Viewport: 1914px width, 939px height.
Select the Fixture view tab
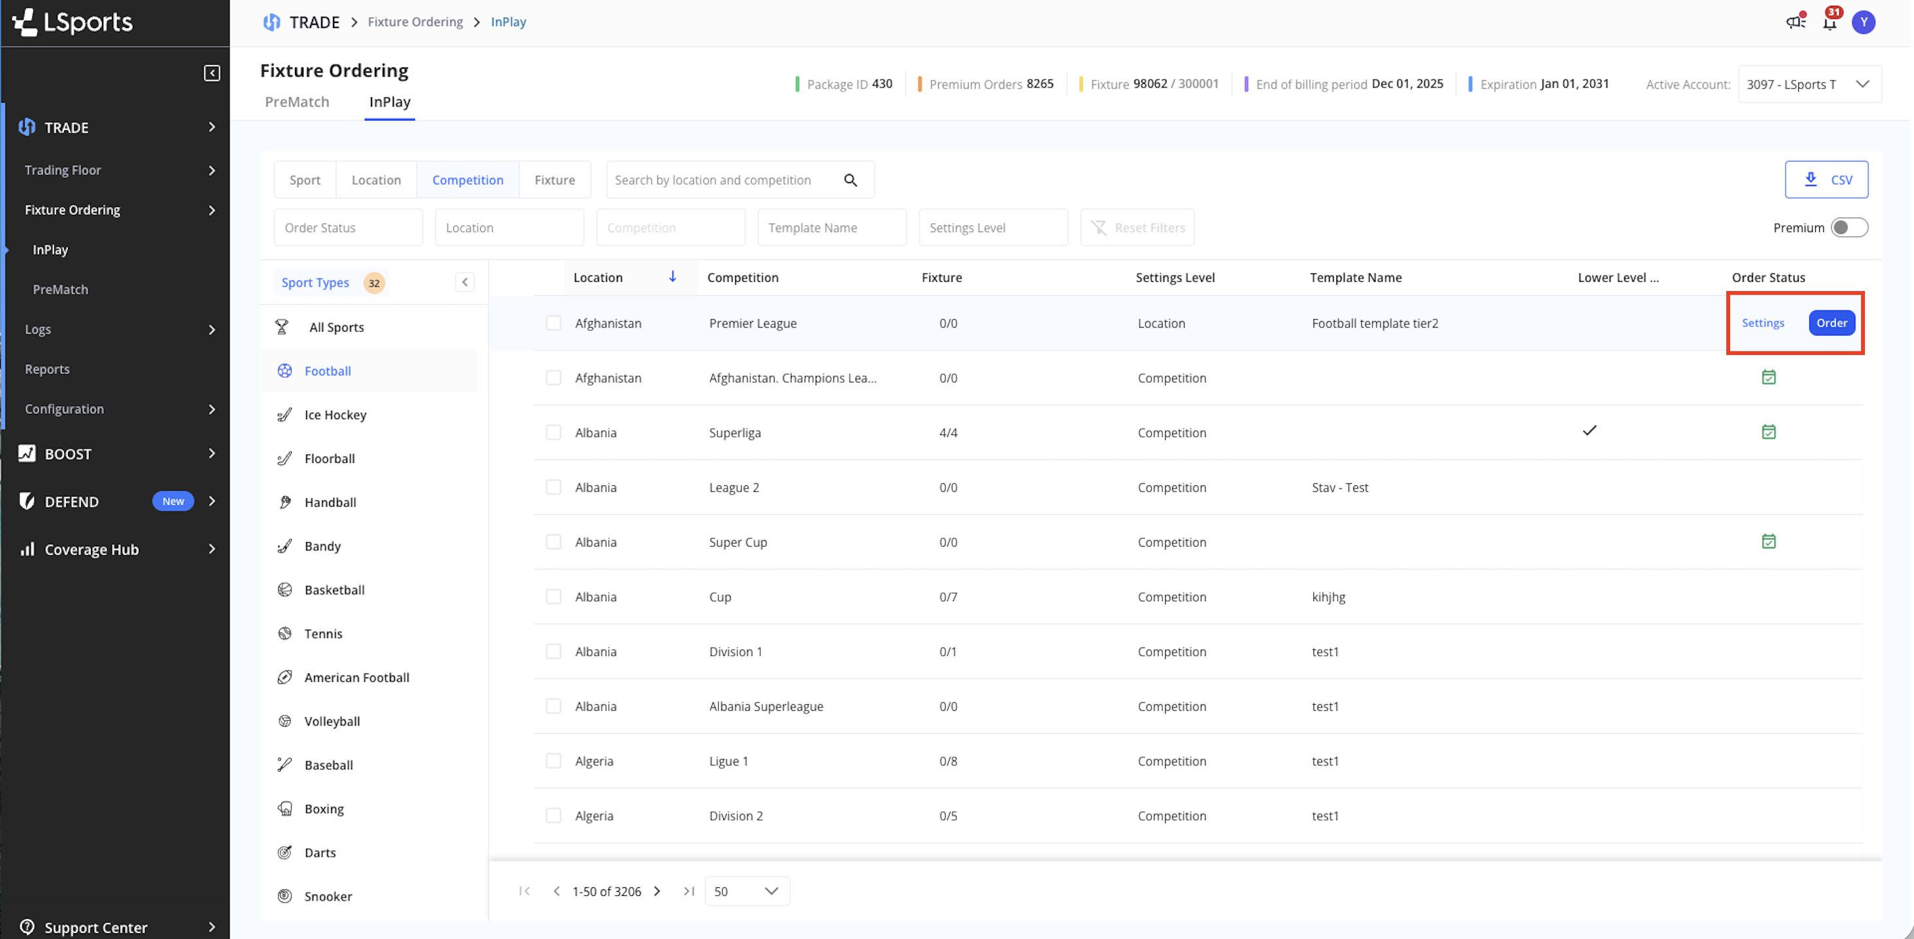[554, 180]
